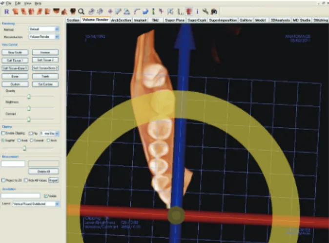
Task: Select the blue volume measurement icon
Action: 145,12
